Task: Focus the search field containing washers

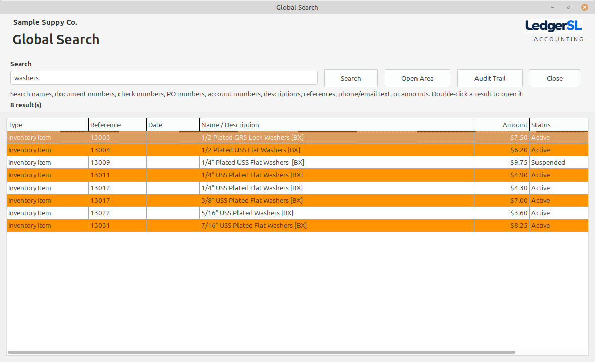Action: tap(163, 78)
